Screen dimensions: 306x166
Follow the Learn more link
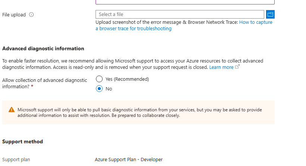tap(221, 67)
